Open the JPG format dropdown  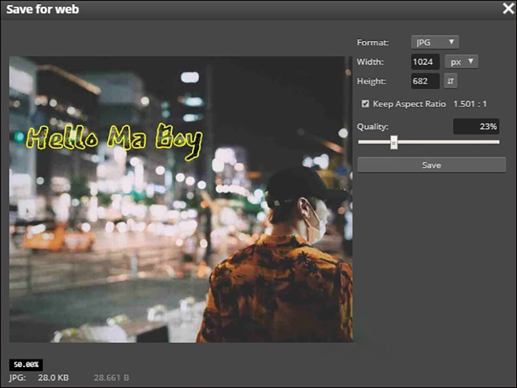click(x=435, y=43)
